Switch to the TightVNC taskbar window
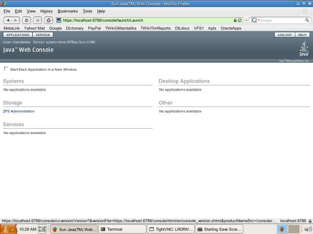Image resolution: width=313 pixels, height=234 pixels. (171, 229)
